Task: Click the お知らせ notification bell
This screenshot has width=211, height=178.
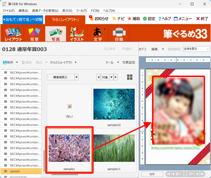Action: (x=99, y=19)
